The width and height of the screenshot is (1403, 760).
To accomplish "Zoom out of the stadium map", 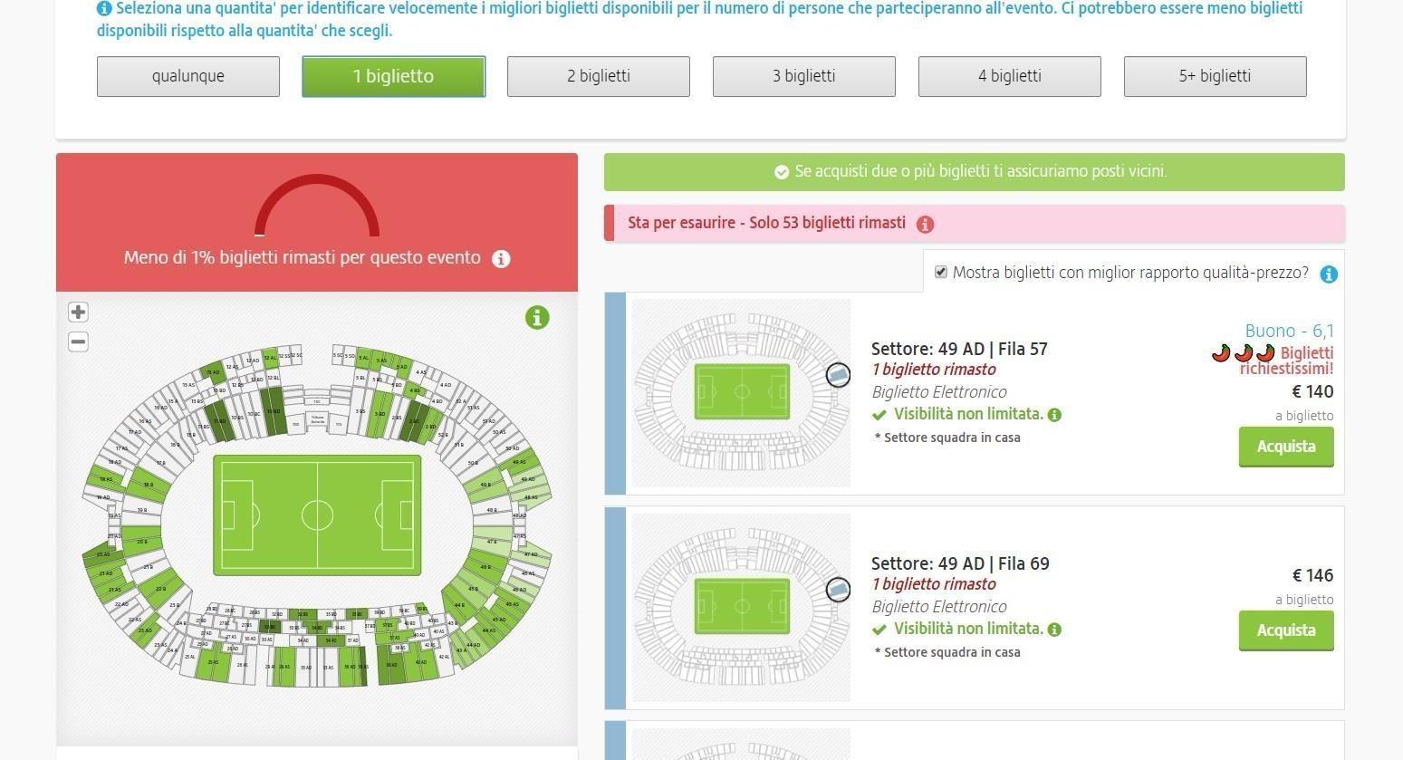I will tap(78, 342).
